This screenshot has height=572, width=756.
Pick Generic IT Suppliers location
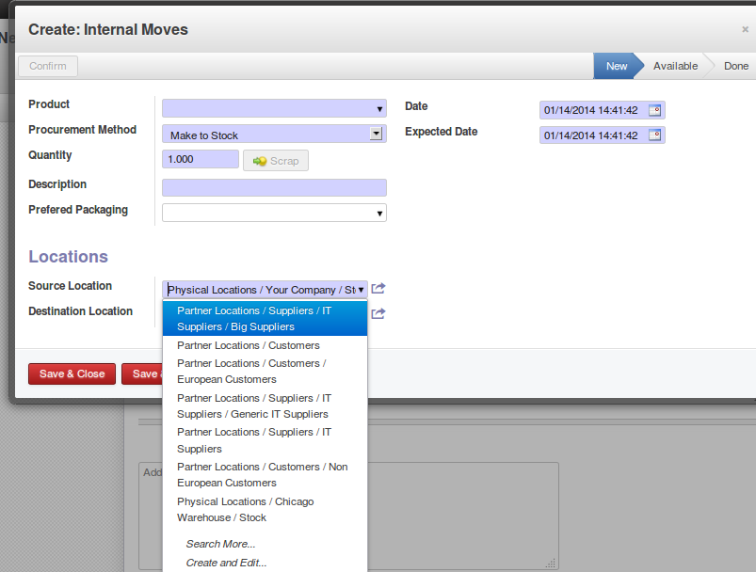pyautogui.click(x=253, y=405)
